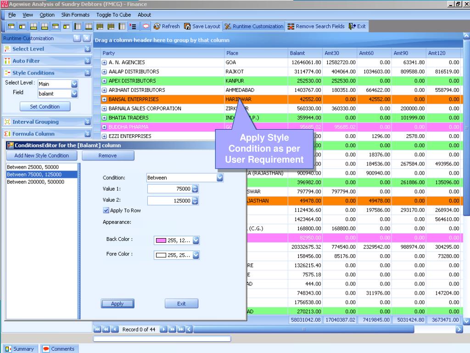Image resolution: width=470 pixels, height=353 pixels.
Task: Expand the BANSAL ENTERPRISES row
Action: tap(105, 99)
